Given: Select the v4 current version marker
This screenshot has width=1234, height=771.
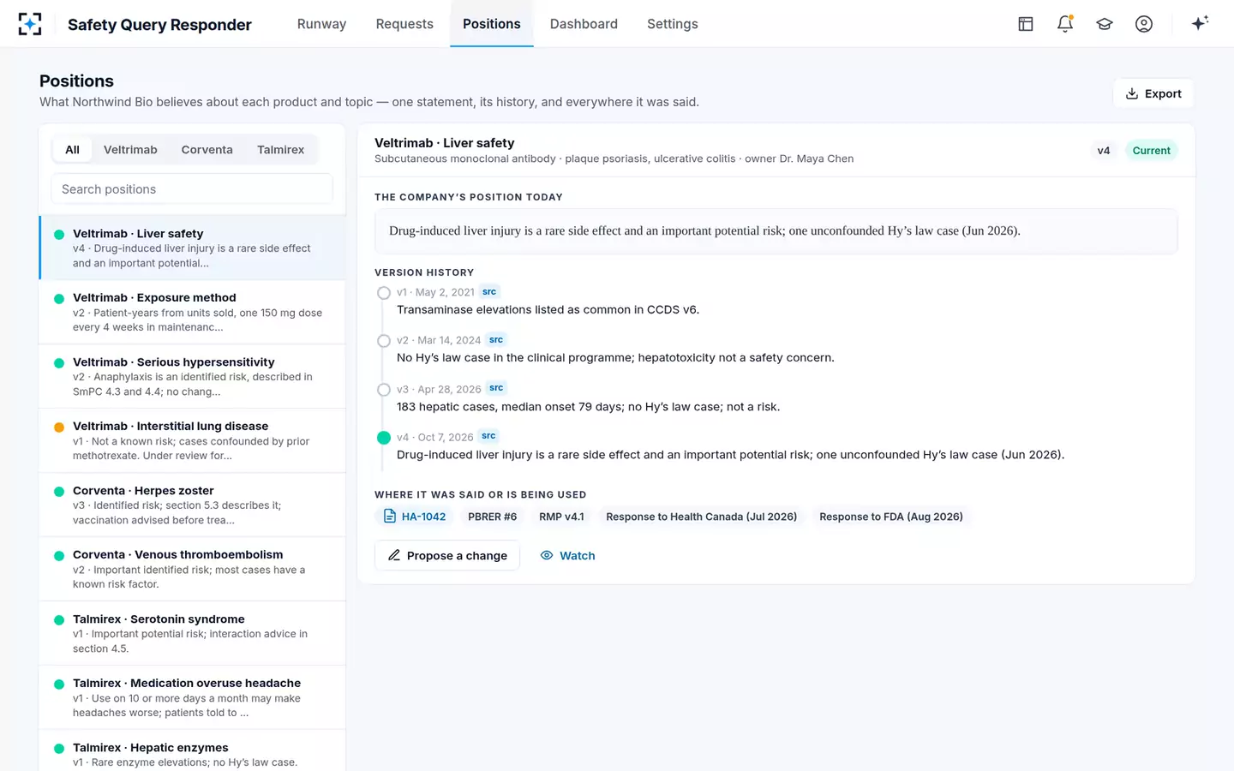Looking at the screenshot, I should click(x=384, y=438).
